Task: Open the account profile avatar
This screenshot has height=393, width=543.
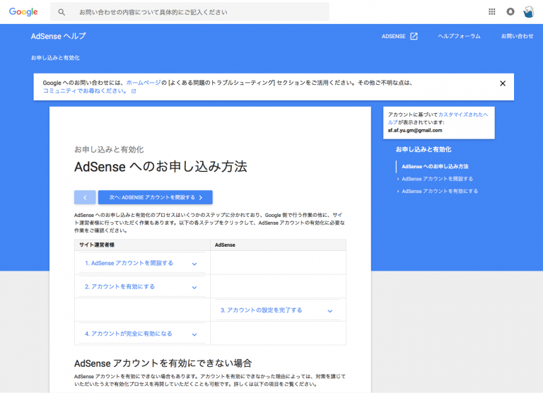Action: 528,12
